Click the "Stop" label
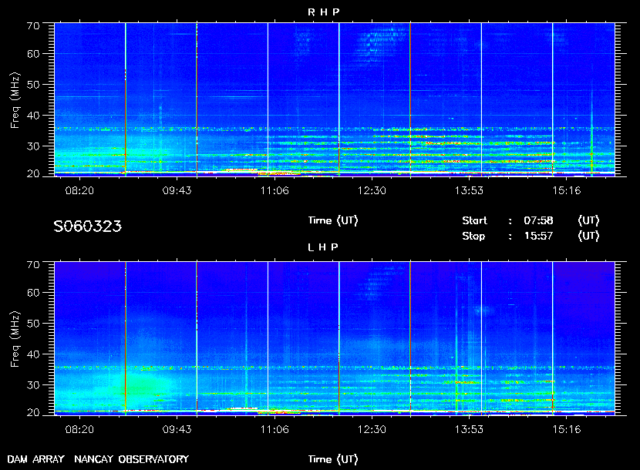 click(x=473, y=237)
